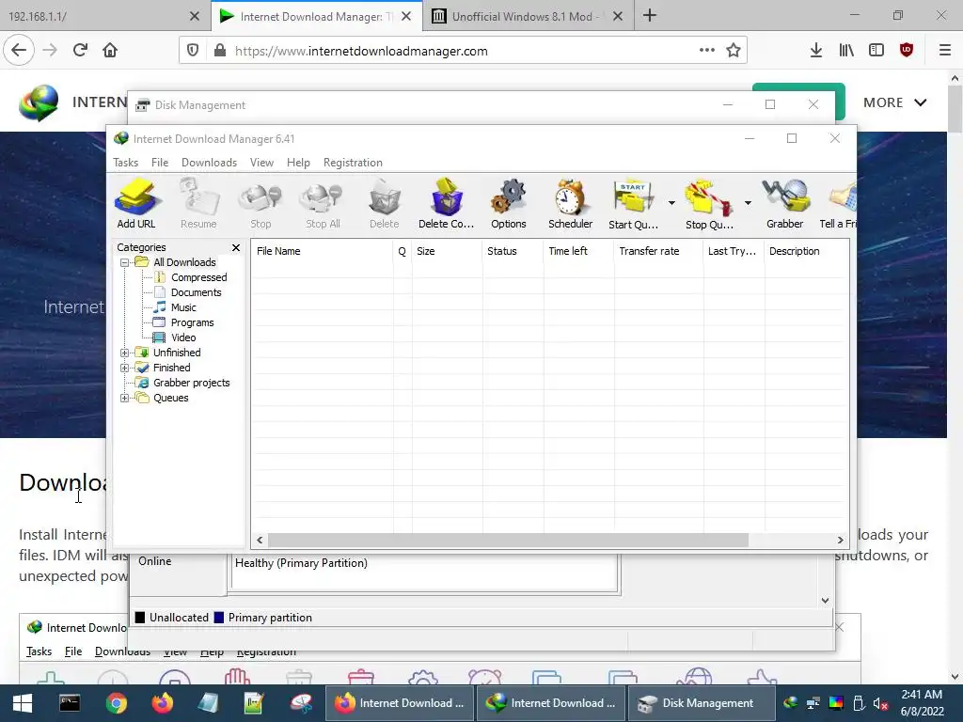
Task: Select the Programs category
Action: [x=192, y=322]
